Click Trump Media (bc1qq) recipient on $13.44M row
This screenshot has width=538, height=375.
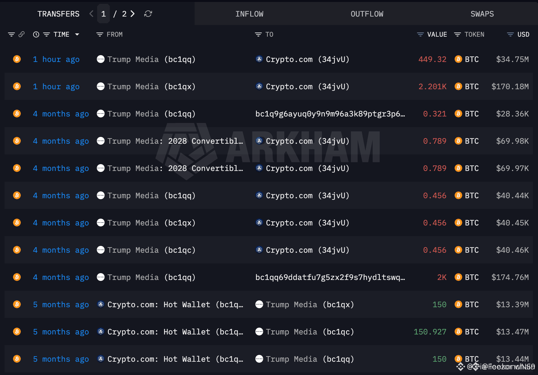310,359
